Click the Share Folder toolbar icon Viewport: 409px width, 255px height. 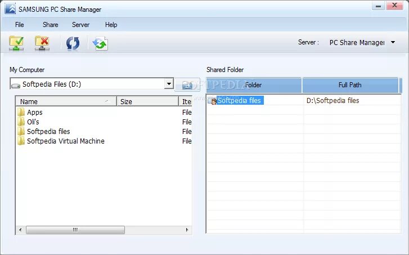(x=16, y=43)
